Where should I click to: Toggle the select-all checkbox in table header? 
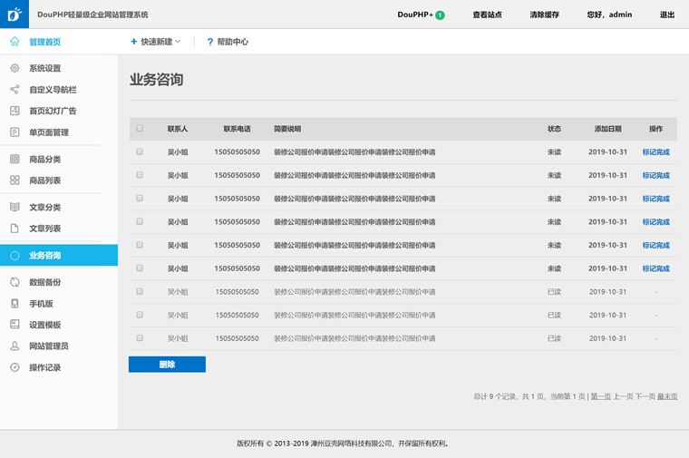140,129
